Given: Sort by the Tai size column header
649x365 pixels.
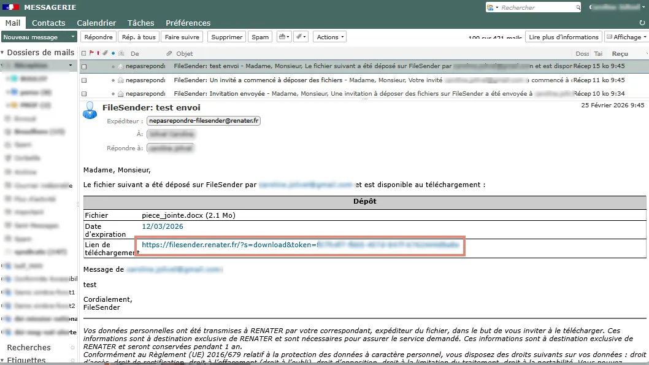Looking at the screenshot, I should click(597, 53).
